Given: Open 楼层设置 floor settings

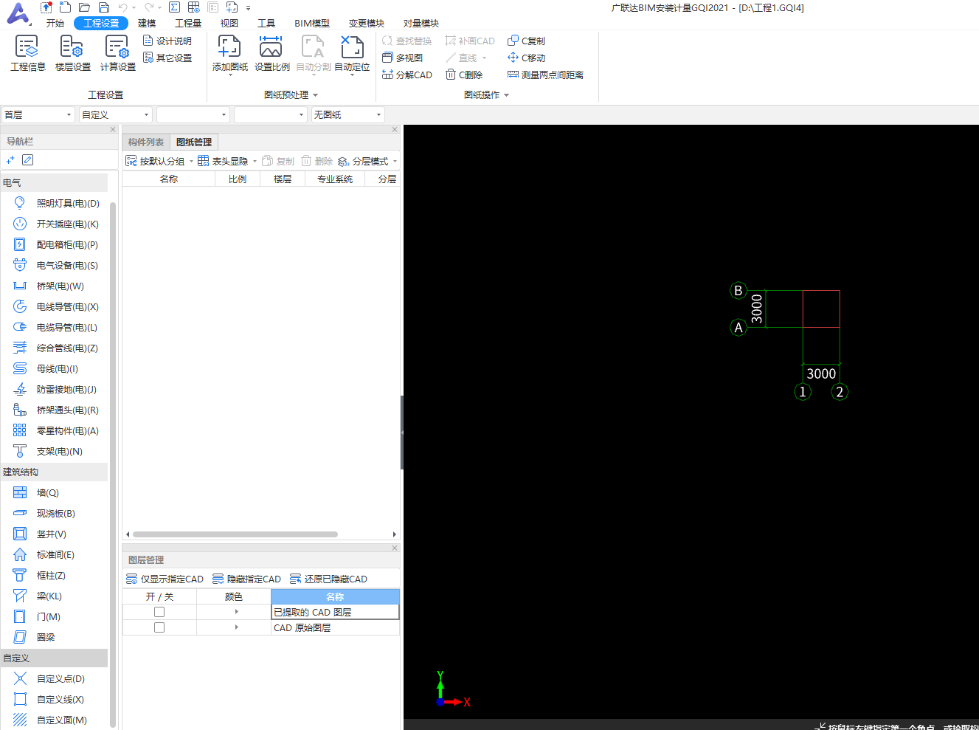Looking at the screenshot, I should pos(72,54).
